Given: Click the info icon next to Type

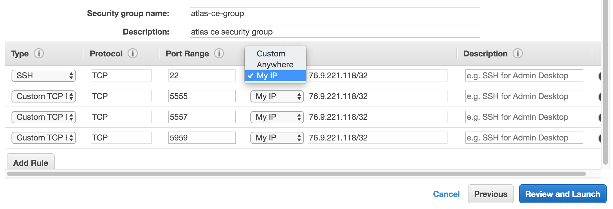Looking at the screenshot, I should coord(39,54).
